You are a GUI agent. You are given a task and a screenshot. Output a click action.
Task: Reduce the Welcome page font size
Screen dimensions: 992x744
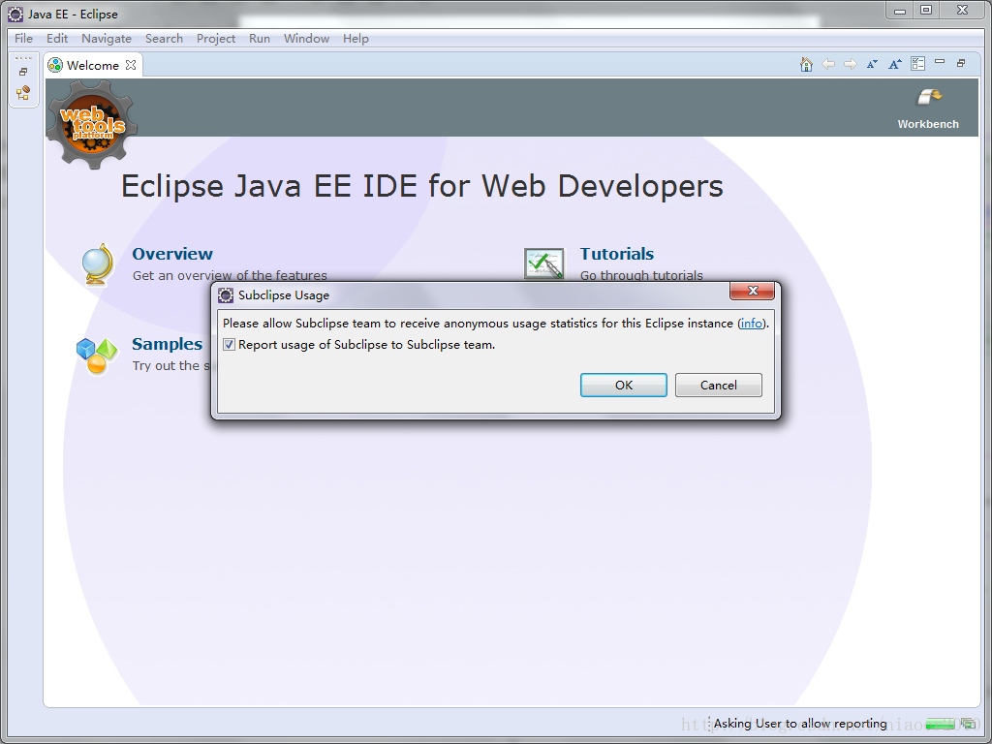[873, 64]
